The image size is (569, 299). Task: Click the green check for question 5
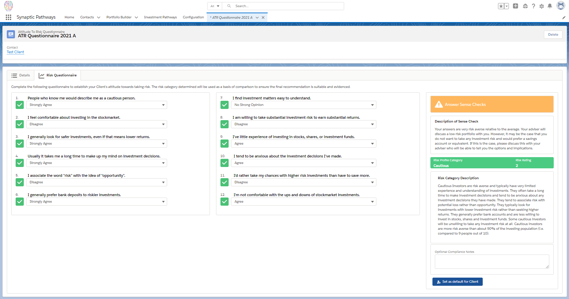tap(20, 182)
